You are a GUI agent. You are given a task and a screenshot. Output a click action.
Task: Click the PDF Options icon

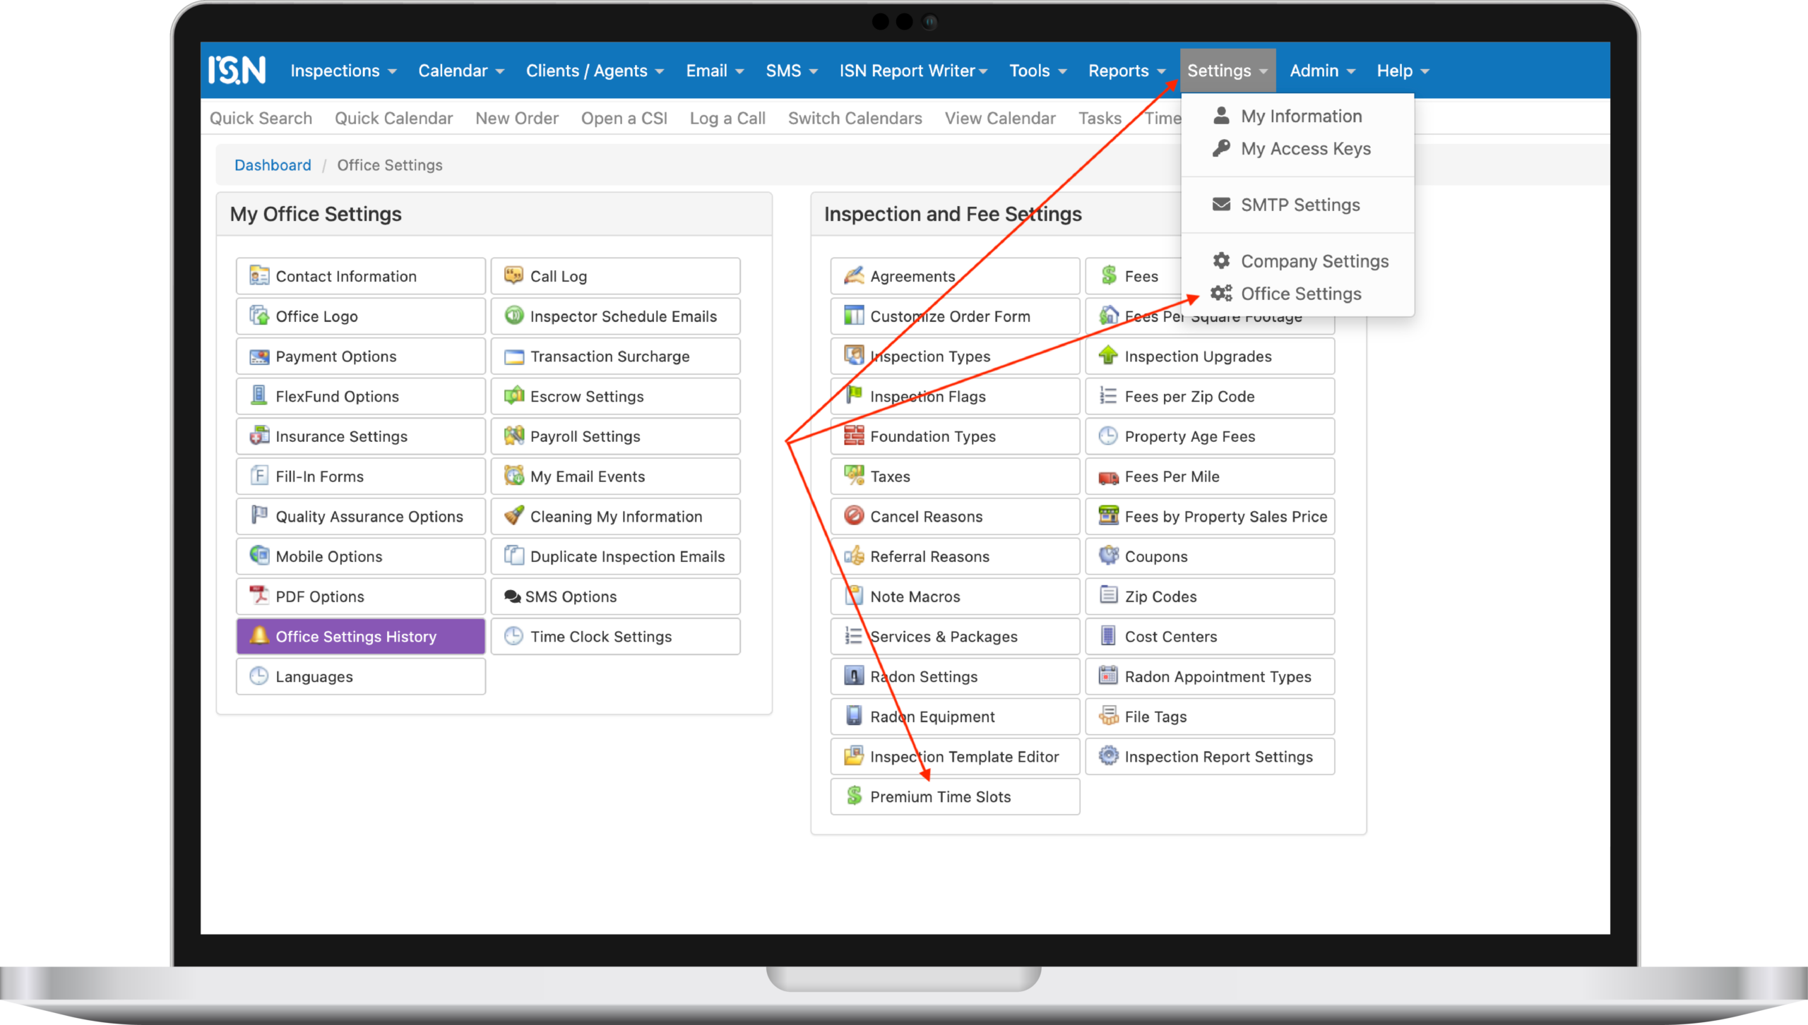[x=259, y=596]
